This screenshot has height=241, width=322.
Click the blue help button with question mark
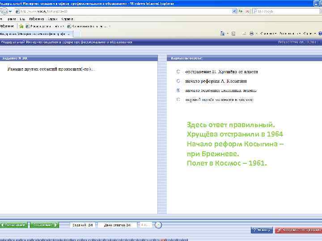(262, 230)
